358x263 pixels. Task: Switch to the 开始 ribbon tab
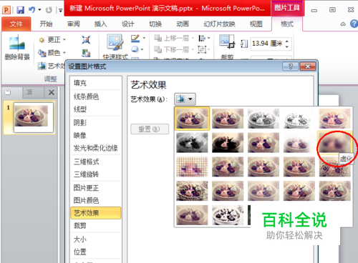(46, 24)
